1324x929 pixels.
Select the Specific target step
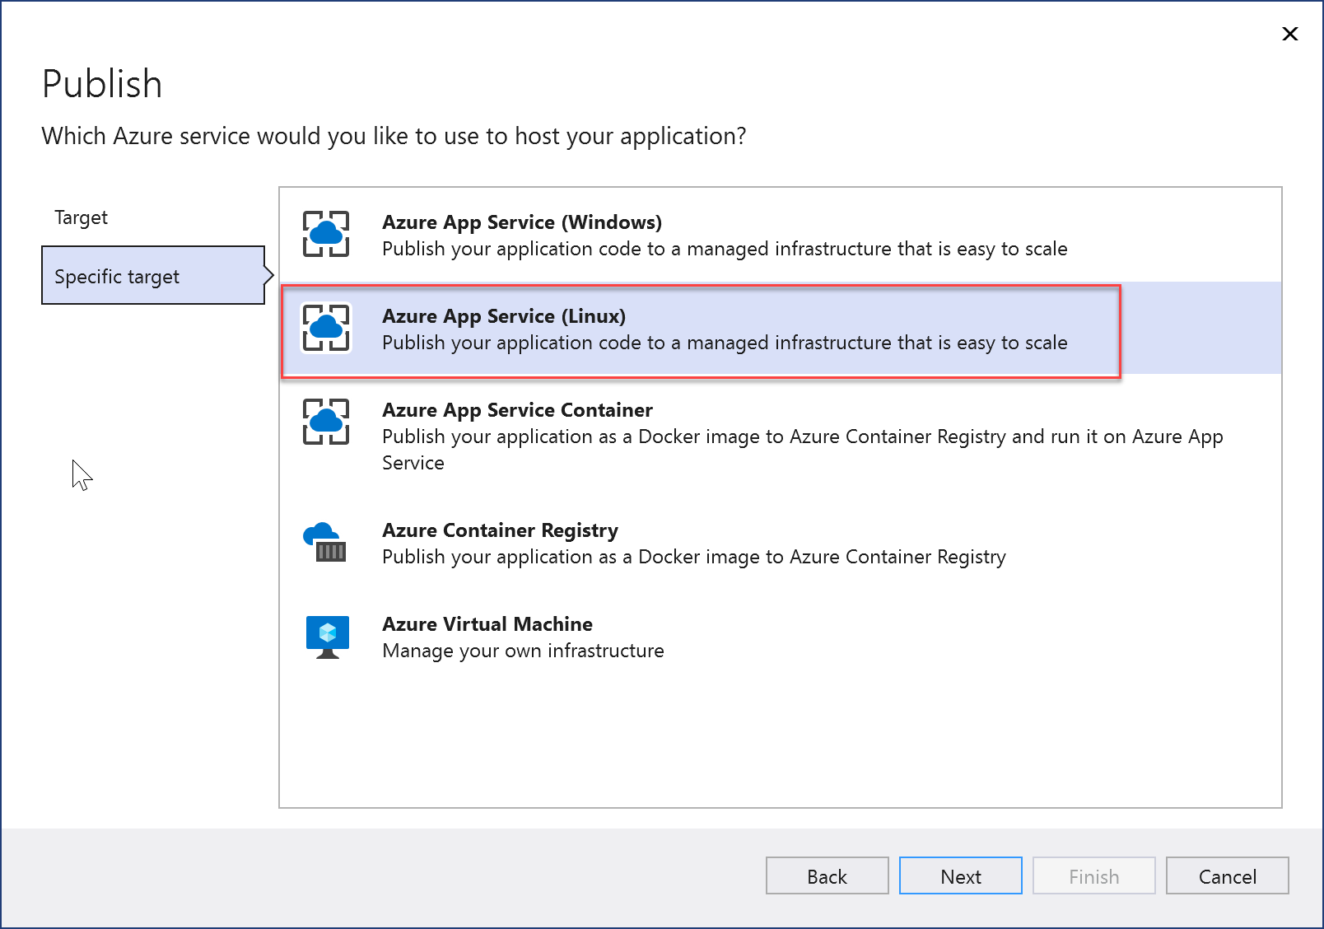(116, 276)
